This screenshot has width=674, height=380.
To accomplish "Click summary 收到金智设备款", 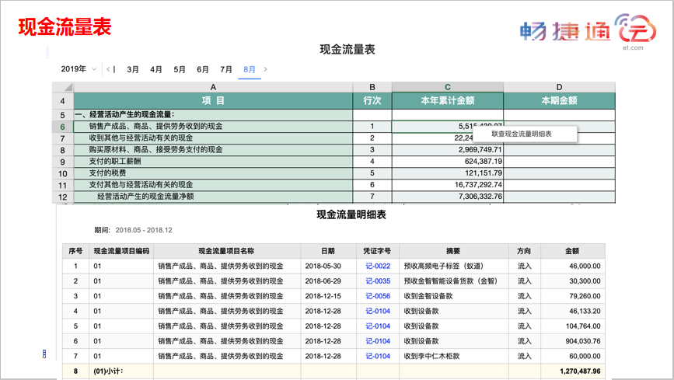I will tap(428, 296).
